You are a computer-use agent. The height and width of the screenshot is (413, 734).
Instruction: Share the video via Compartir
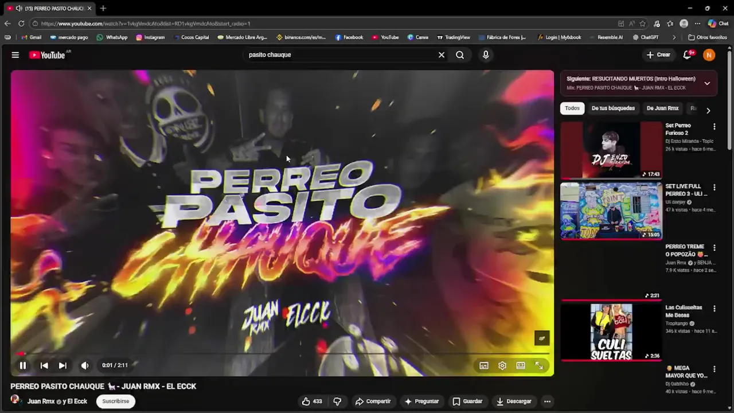pos(373,402)
